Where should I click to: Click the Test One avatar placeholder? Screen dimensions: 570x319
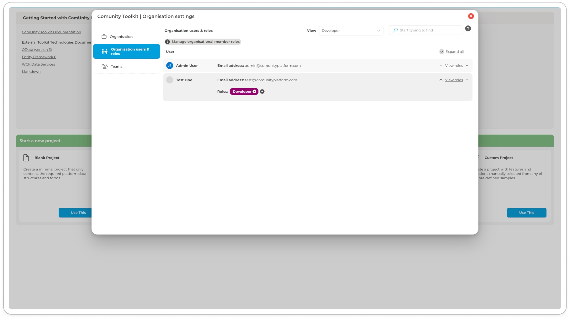pos(170,80)
